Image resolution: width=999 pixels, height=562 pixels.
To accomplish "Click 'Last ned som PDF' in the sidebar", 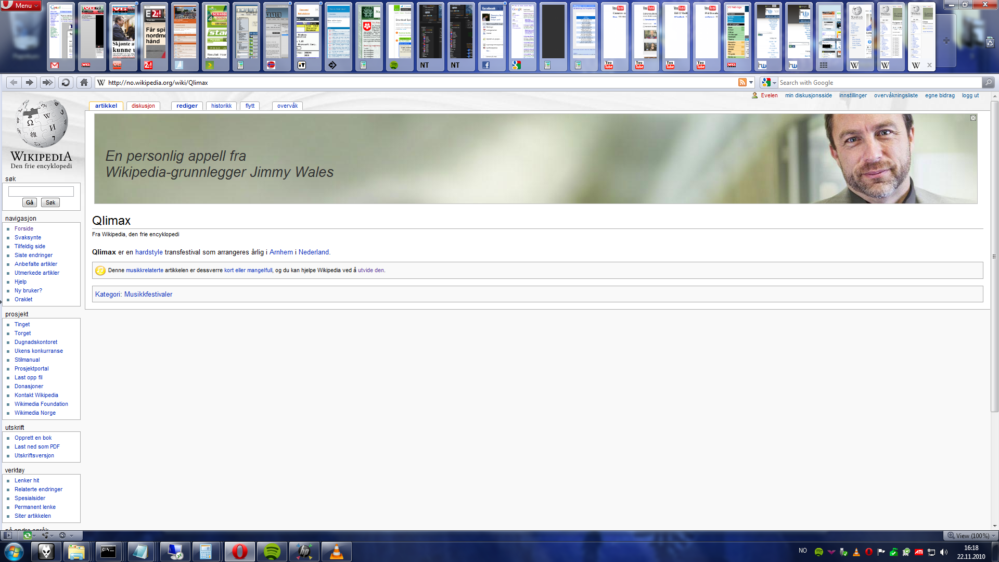I will (x=37, y=446).
